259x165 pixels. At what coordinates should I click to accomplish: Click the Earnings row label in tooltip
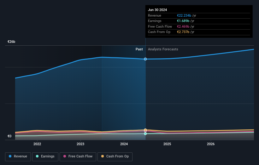coord(155,21)
